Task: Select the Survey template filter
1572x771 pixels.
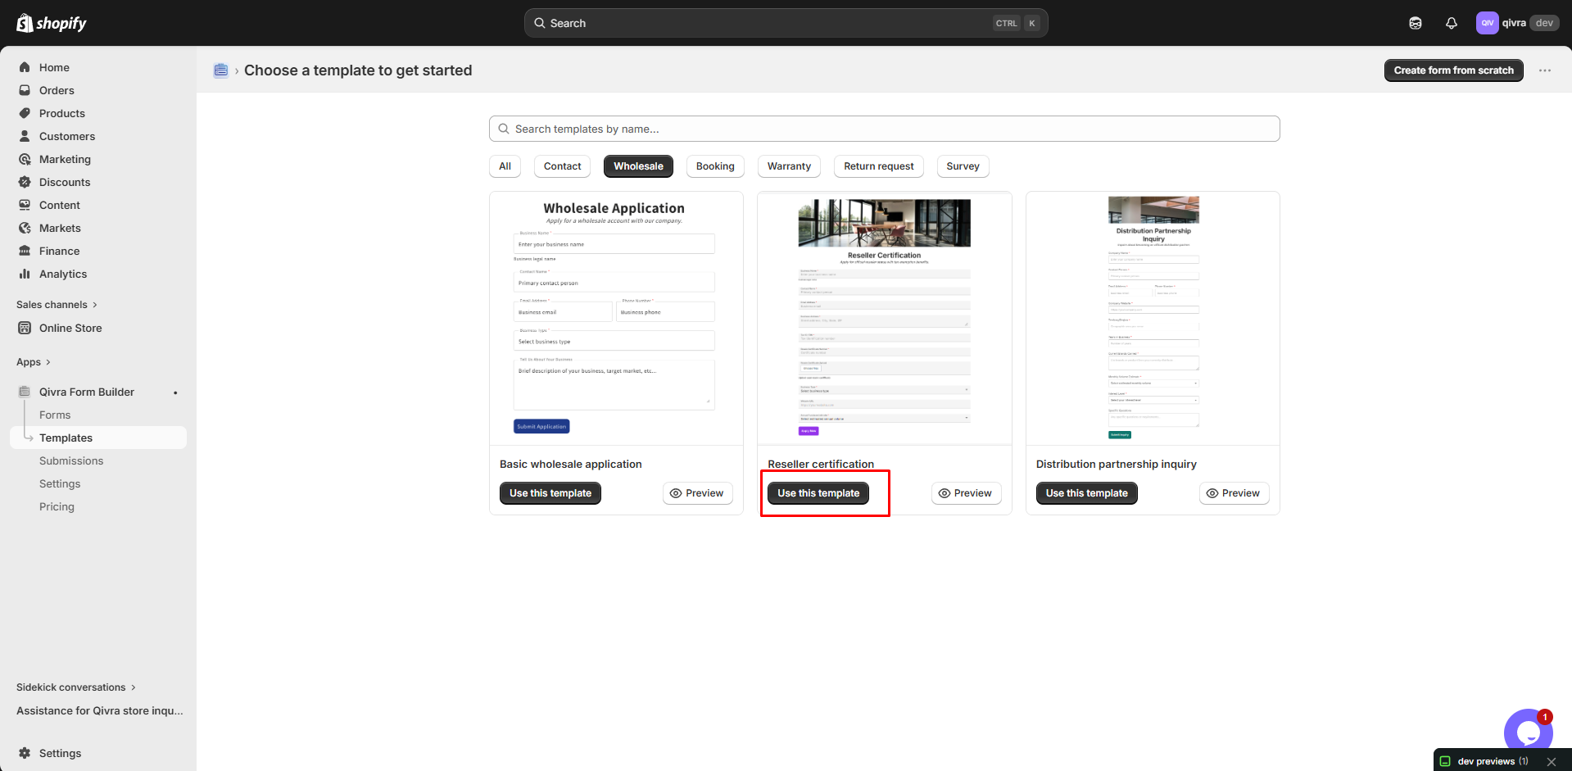Action: 963,166
